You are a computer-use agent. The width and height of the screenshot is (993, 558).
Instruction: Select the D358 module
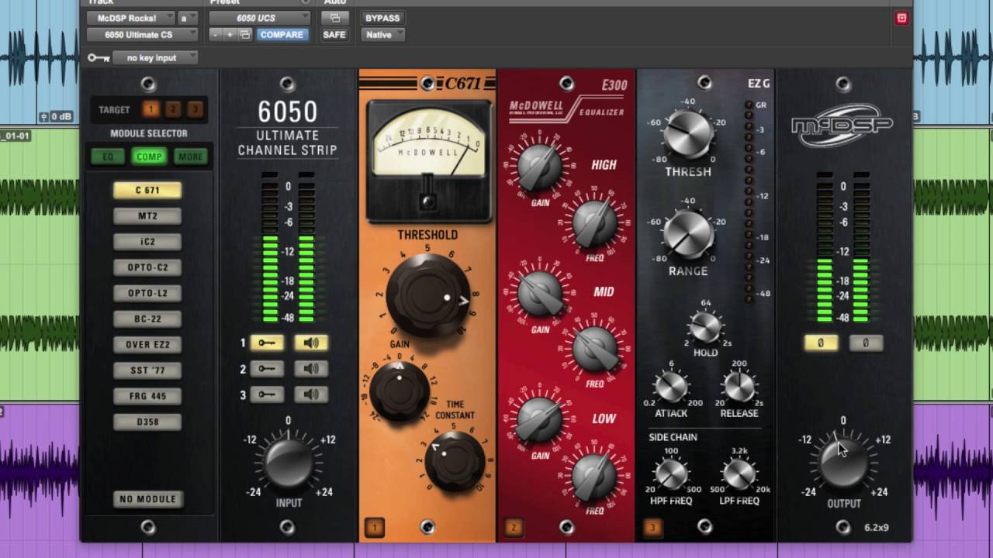(147, 422)
